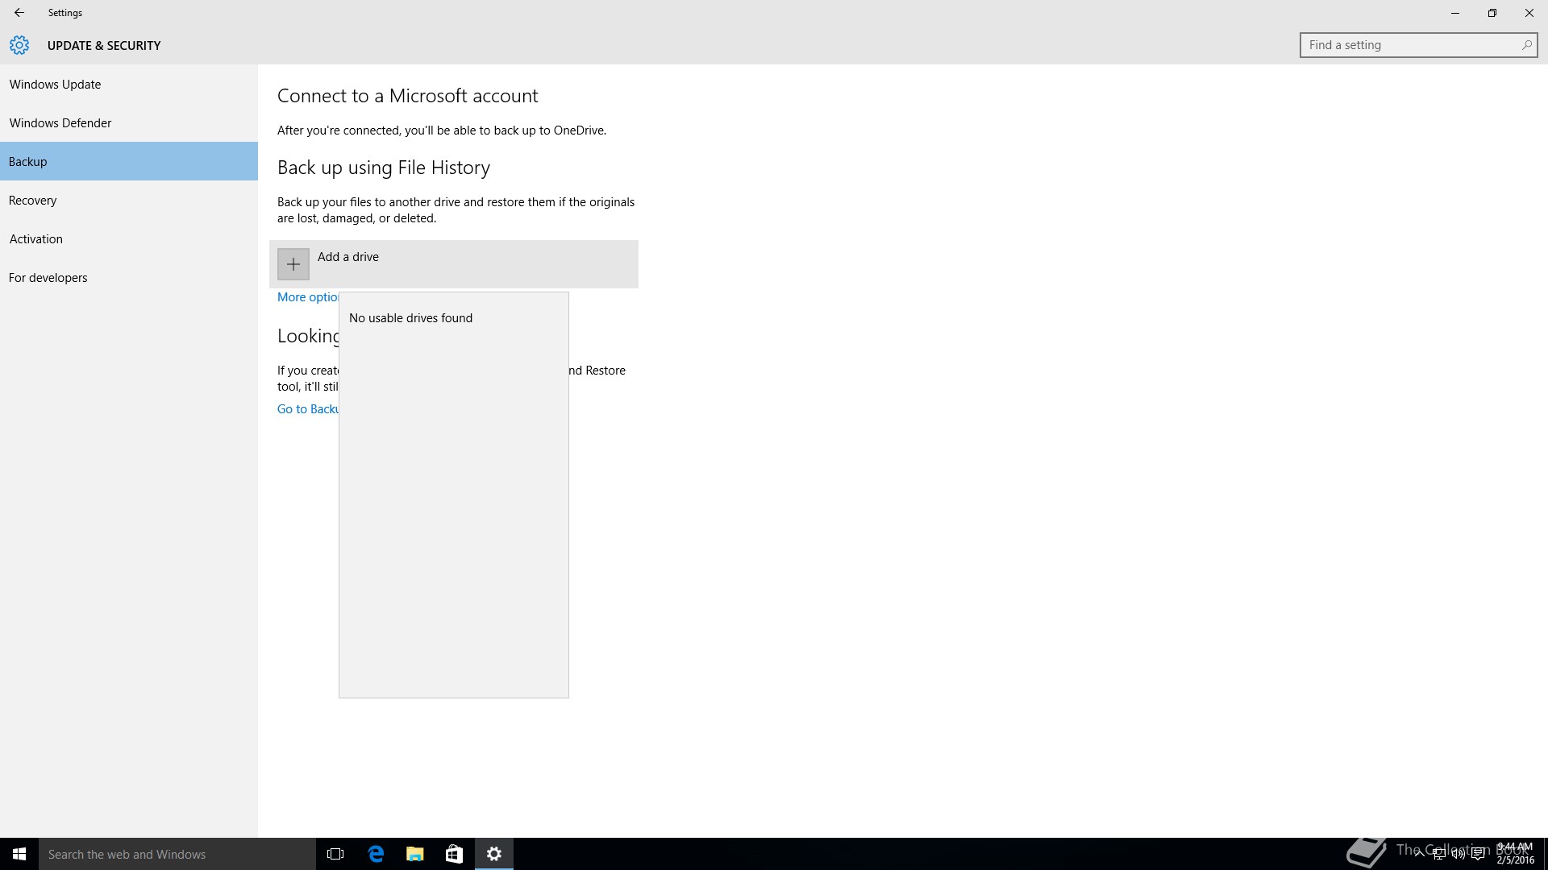Click the 'Back up using File History' heading
This screenshot has width=1548, height=870.
[384, 168]
